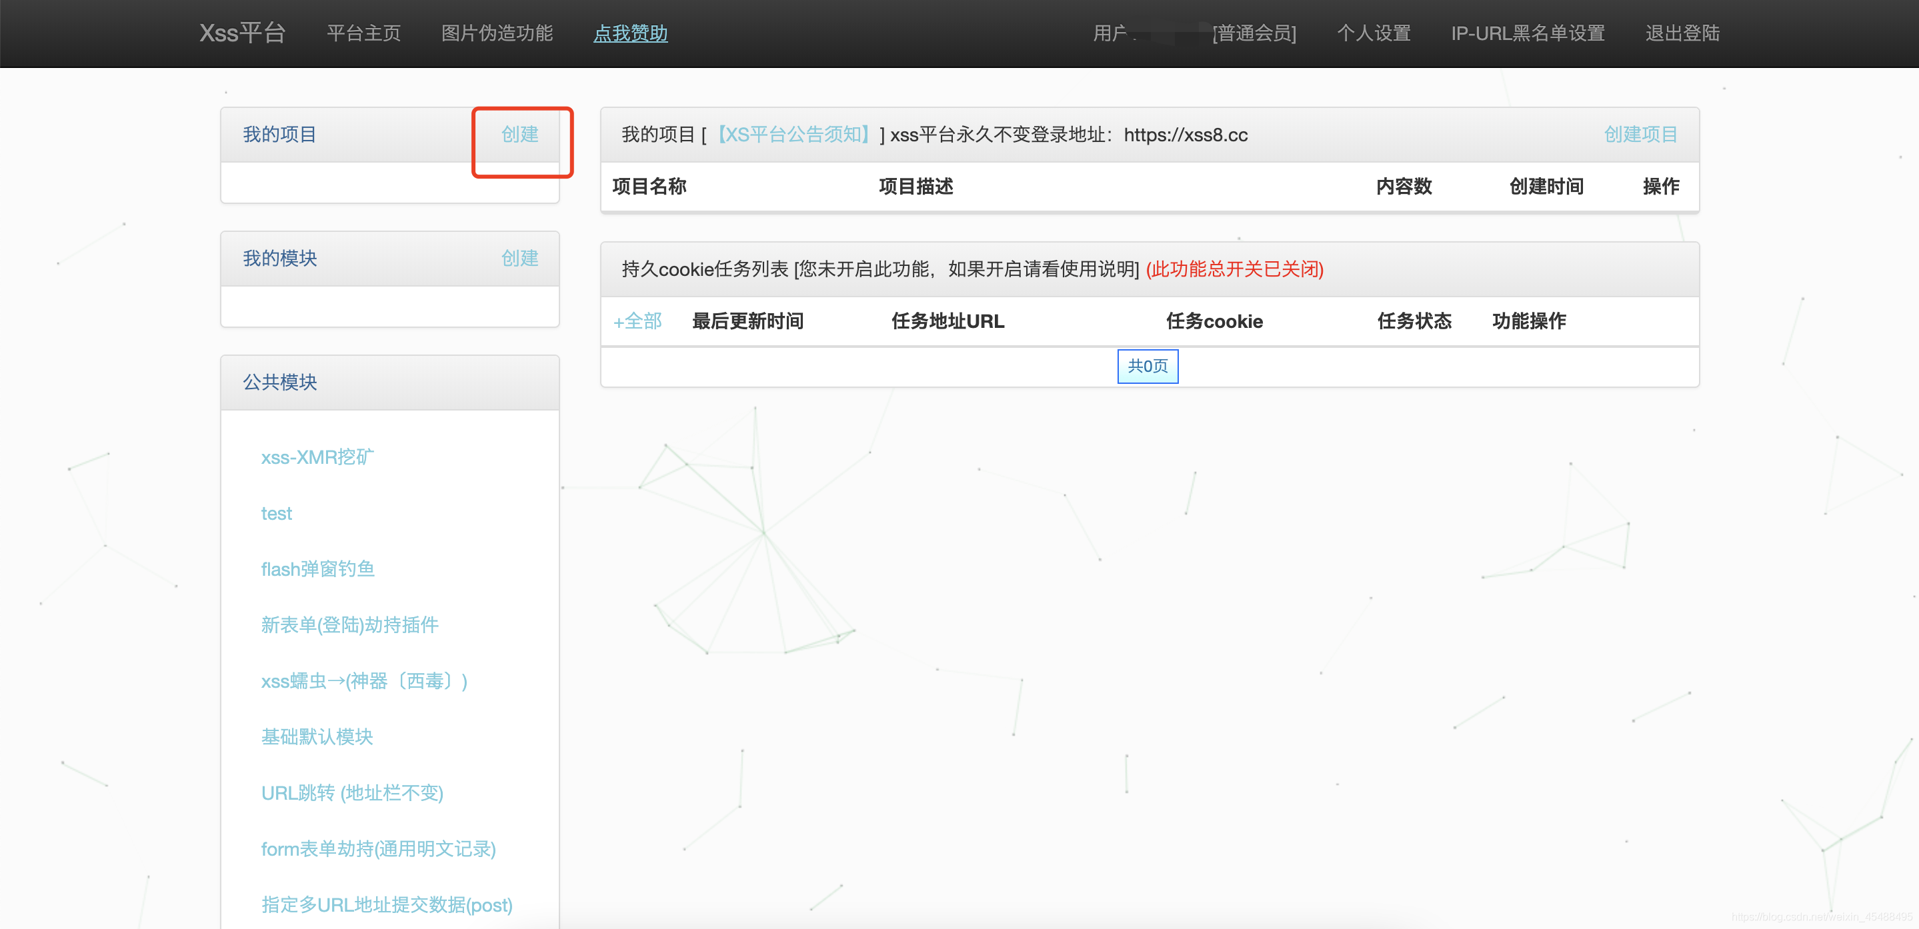Click the 任务cookie column header

click(1214, 321)
